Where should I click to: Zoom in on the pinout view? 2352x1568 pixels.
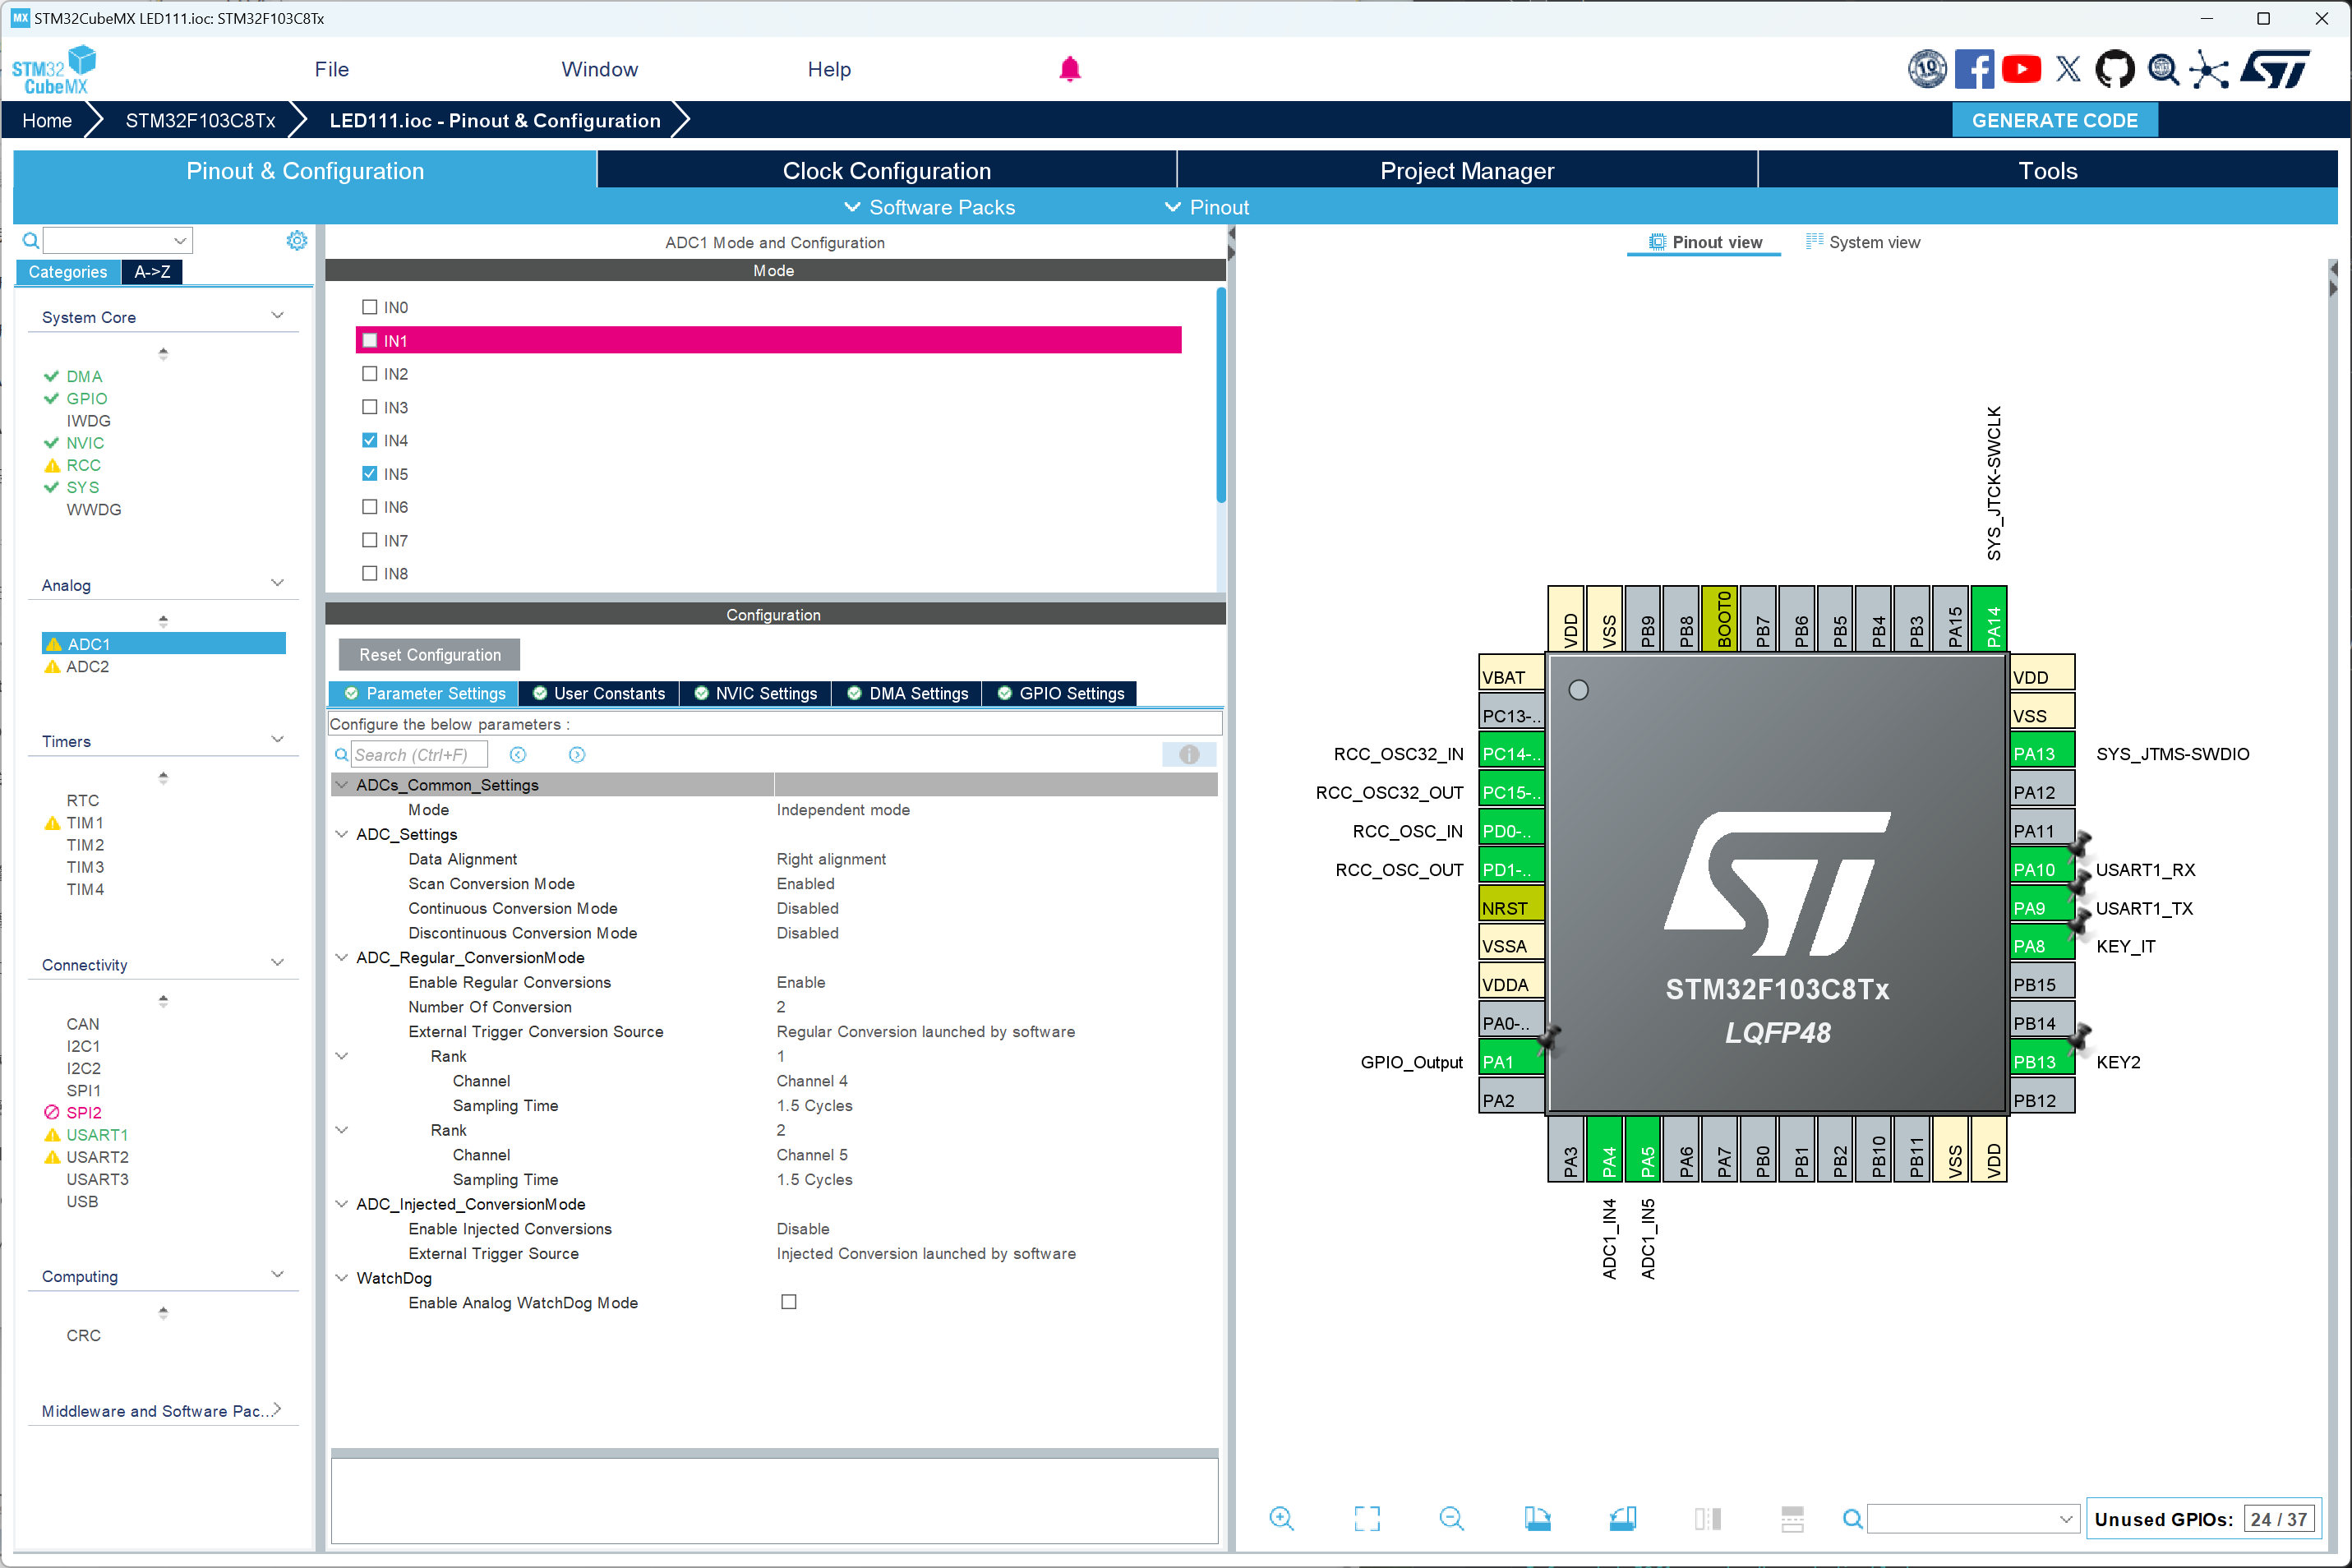point(1281,1518)
